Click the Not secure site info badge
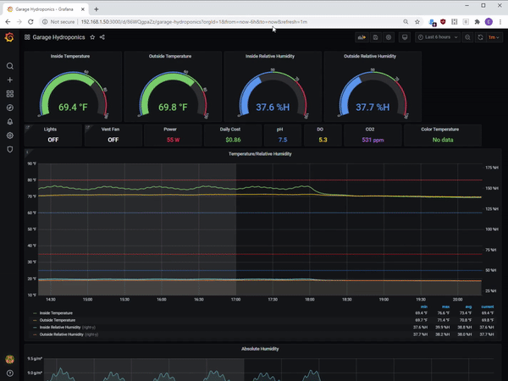The width and height of the screenshot is (508, 381). coord(58,22)
